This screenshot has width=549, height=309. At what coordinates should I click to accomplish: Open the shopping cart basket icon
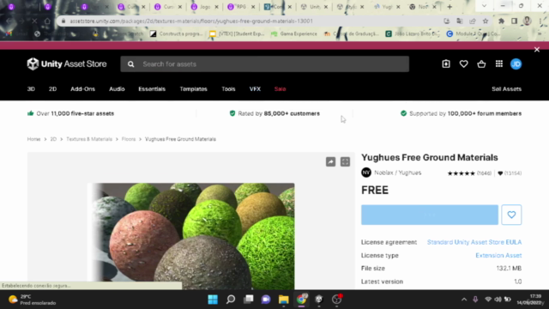point(481,64)
